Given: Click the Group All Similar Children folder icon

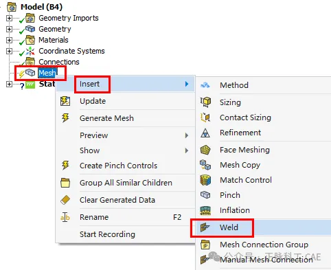Looking at the screenshot, I should point(65,183).
